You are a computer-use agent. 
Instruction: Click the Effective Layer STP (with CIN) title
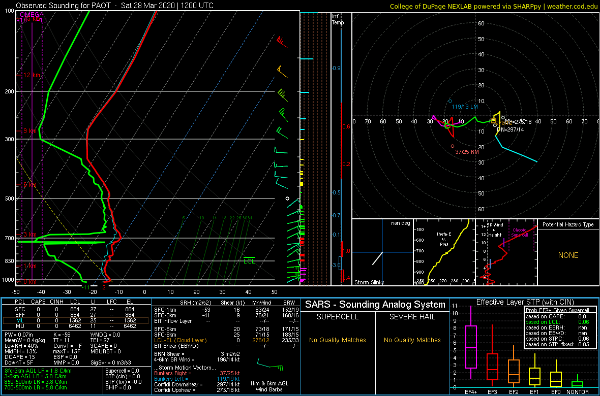[525, 303]
